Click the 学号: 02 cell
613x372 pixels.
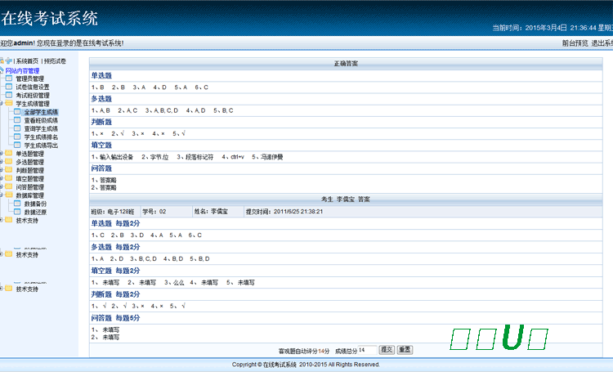tap(166, 212)
